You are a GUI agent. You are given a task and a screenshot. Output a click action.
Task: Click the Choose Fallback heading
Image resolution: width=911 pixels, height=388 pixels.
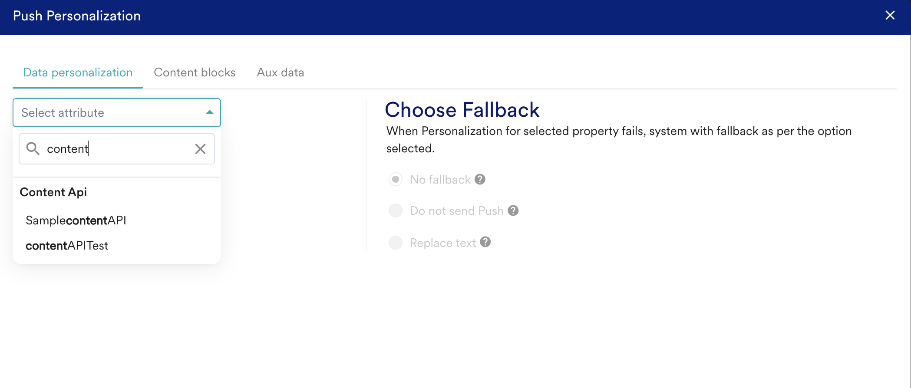tap(462, 110)
